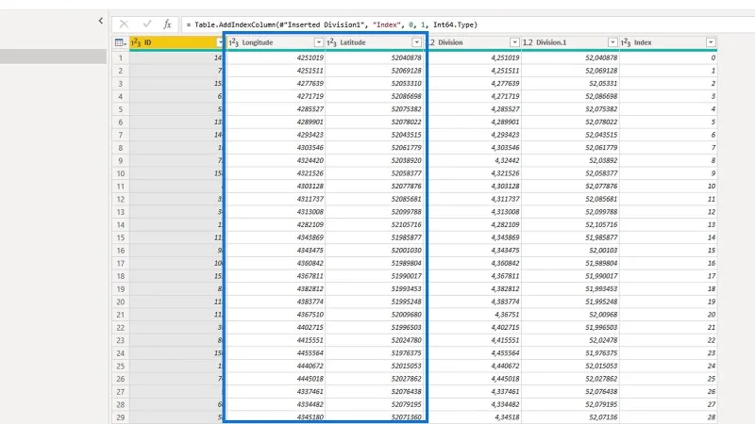
Task: Select Division.1 cell 52,076438
Action: (x=570, y=392)
